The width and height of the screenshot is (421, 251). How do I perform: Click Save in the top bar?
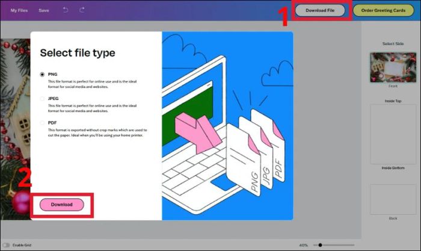44,10
